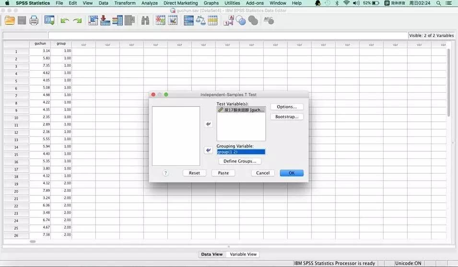Screen dimensions: 458x267
Task: Open the Recall recent dialogs icon
Action: coord(49,21)
